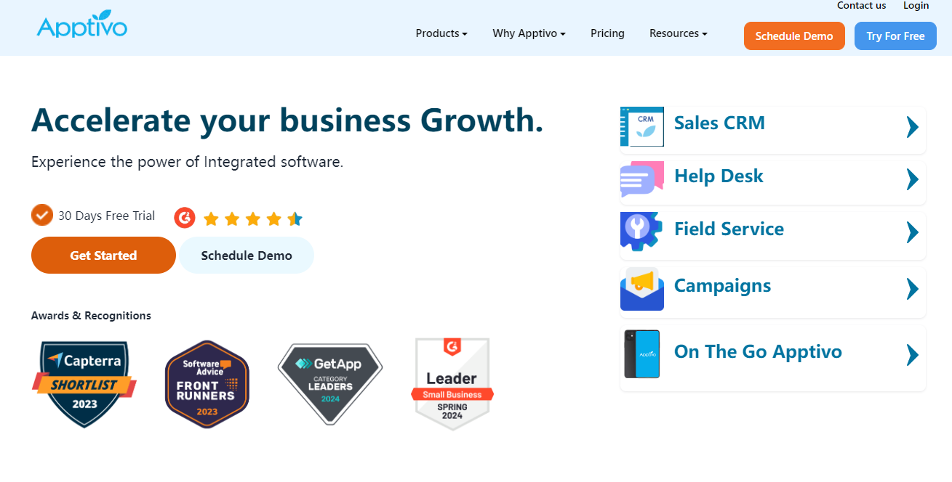Screen dimensions: 952x482
Task: Click the Sales CRM product icon
Action: point(641,126)
